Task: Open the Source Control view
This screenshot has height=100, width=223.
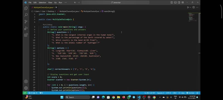Action: (26, 22)
